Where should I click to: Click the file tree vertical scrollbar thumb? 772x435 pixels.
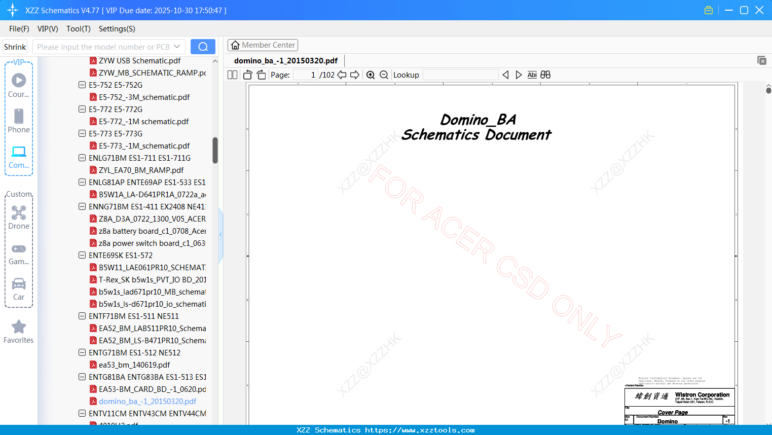tap(215, 150)
